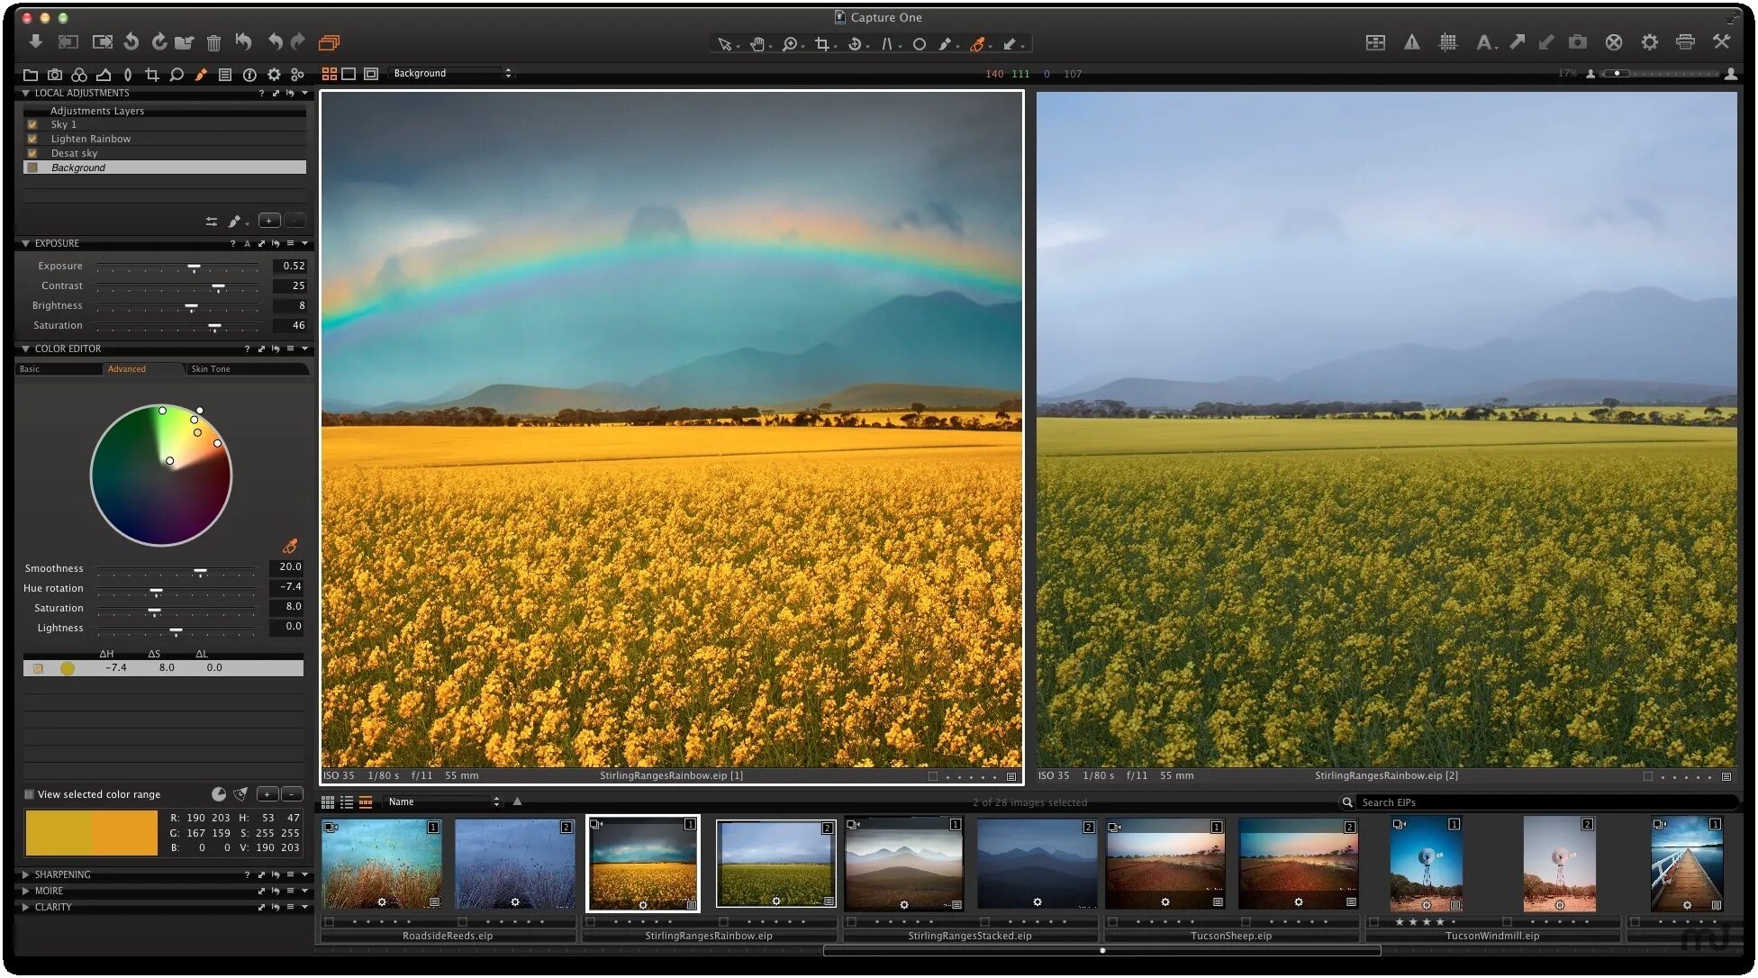Open the Background layer selection dropdown
The image size is (1758, 978).
pos(451,73)
